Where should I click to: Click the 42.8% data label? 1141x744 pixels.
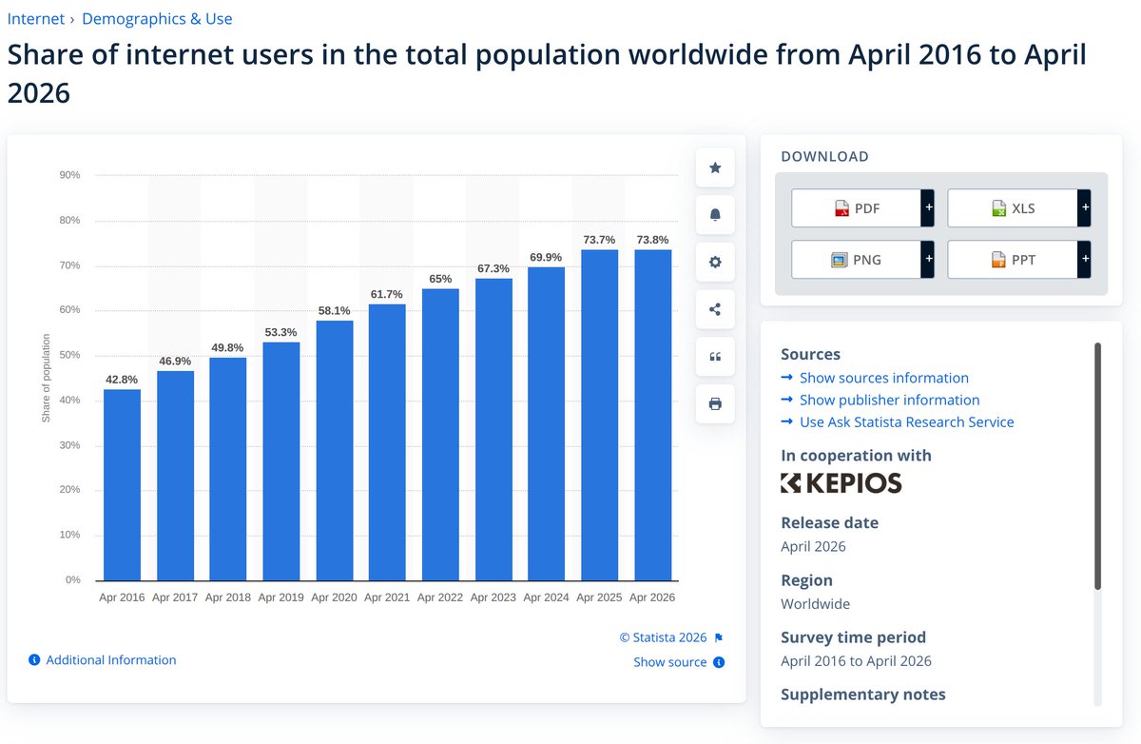click(x=122, y=379)
